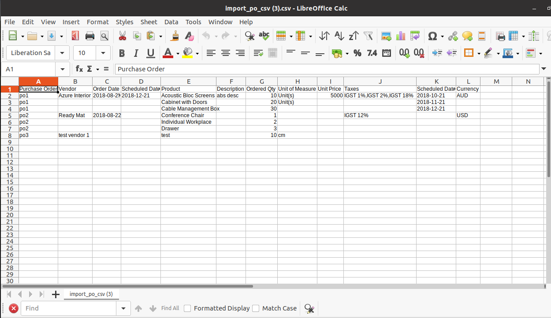Image resolution: width=551 pixels, height=318 pixels.
Task: Click the Format as Currency icon
Action: click(337, 53)
